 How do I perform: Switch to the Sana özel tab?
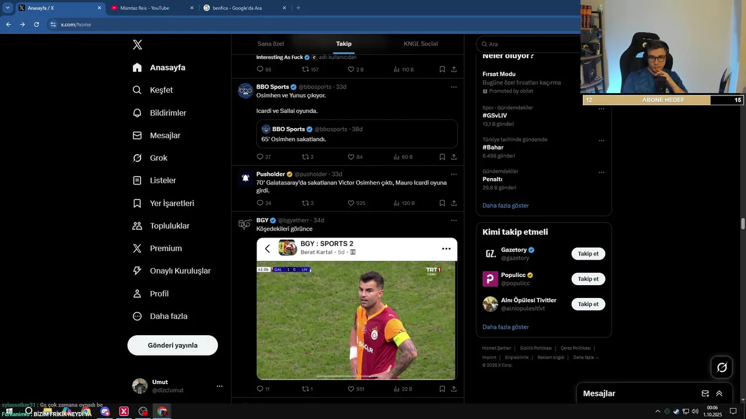coord(270,44)
